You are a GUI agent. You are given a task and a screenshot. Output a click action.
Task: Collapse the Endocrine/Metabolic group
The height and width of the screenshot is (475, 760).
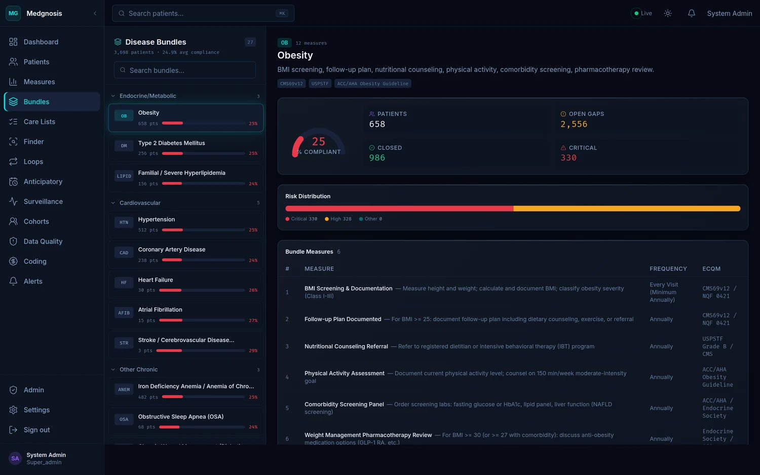coord(113,96)
